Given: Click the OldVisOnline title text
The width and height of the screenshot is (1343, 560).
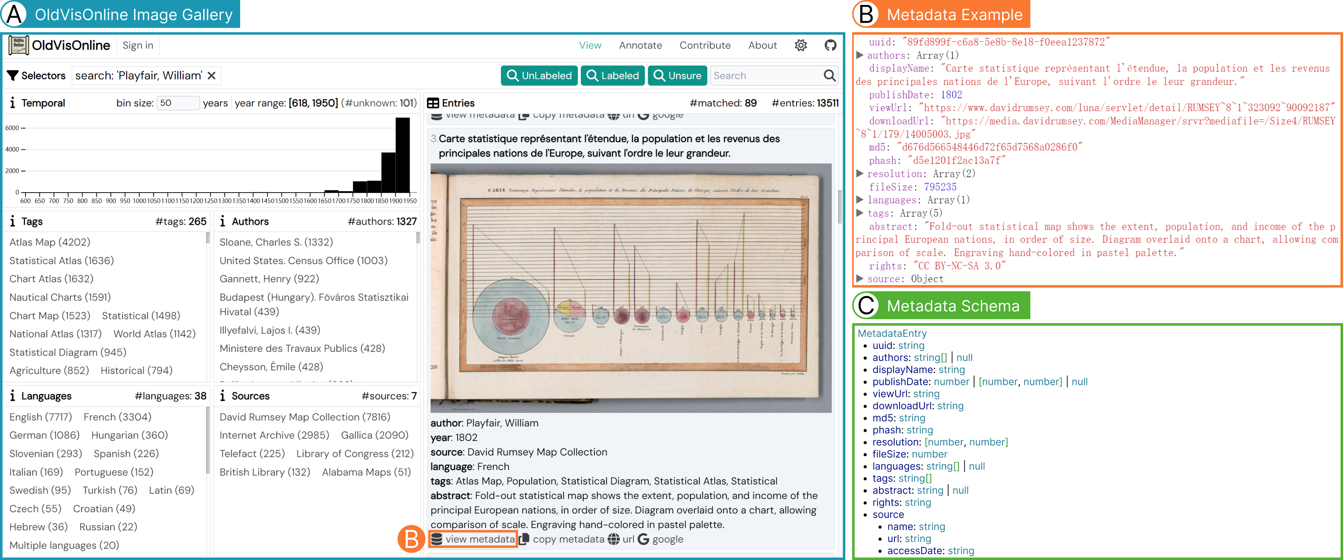Looking at the screenshot, I should coord(71,45).
